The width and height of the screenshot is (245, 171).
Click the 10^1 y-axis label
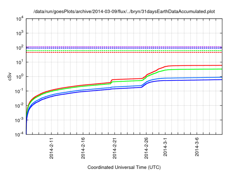point(20,62)
